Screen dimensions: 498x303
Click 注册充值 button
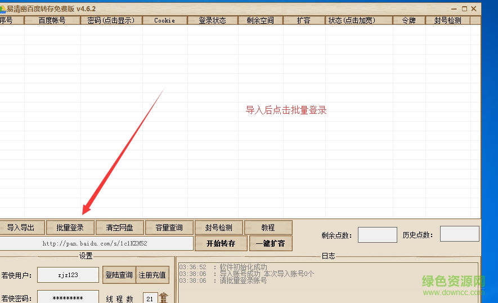point(152,275)
